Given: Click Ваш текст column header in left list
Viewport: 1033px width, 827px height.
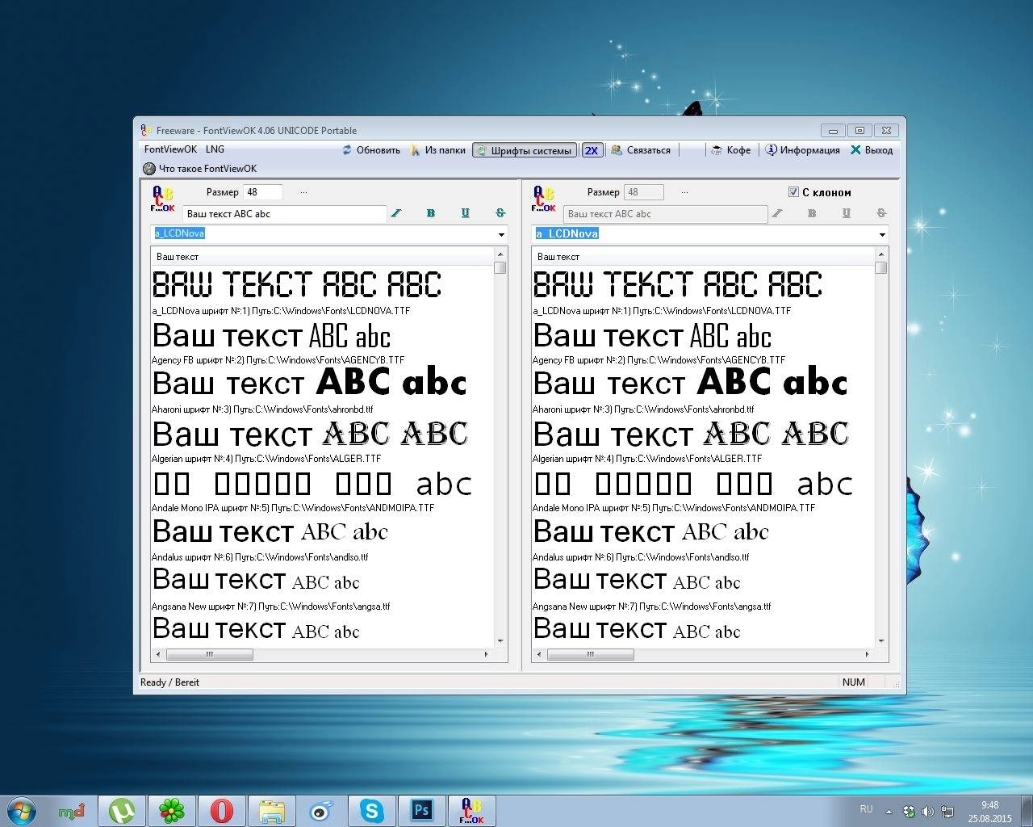Looking at the screenshot, I should [322, 257].
